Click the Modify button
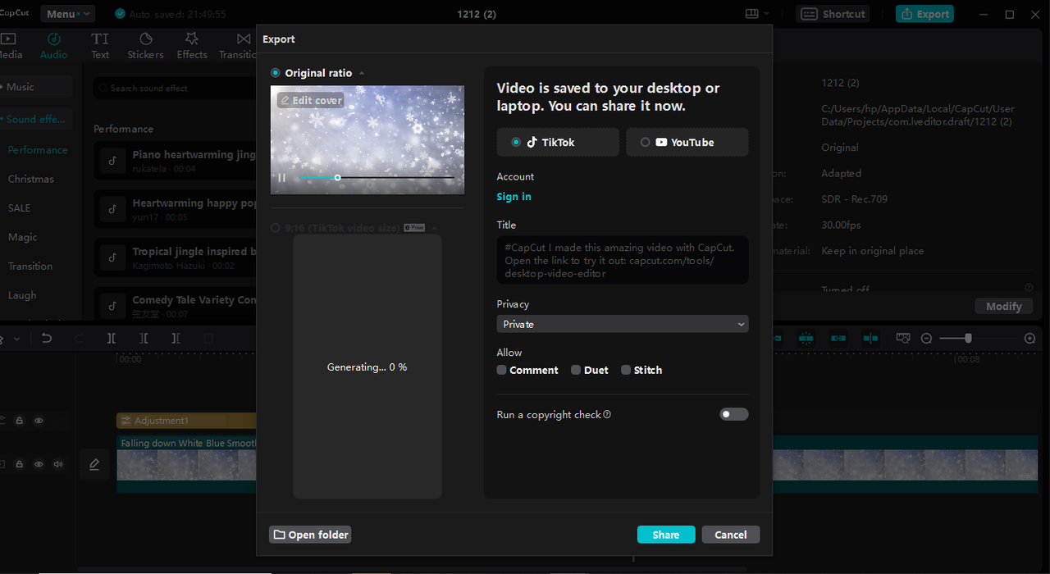The width and height of the screenshot is (1050, 574). click(1004, 306)
